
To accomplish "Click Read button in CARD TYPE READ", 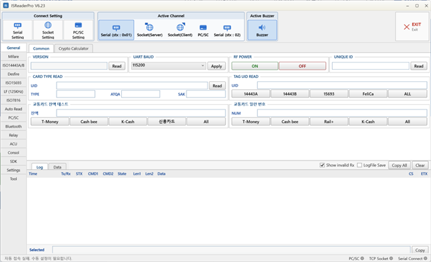I will (x=217, y=86).
